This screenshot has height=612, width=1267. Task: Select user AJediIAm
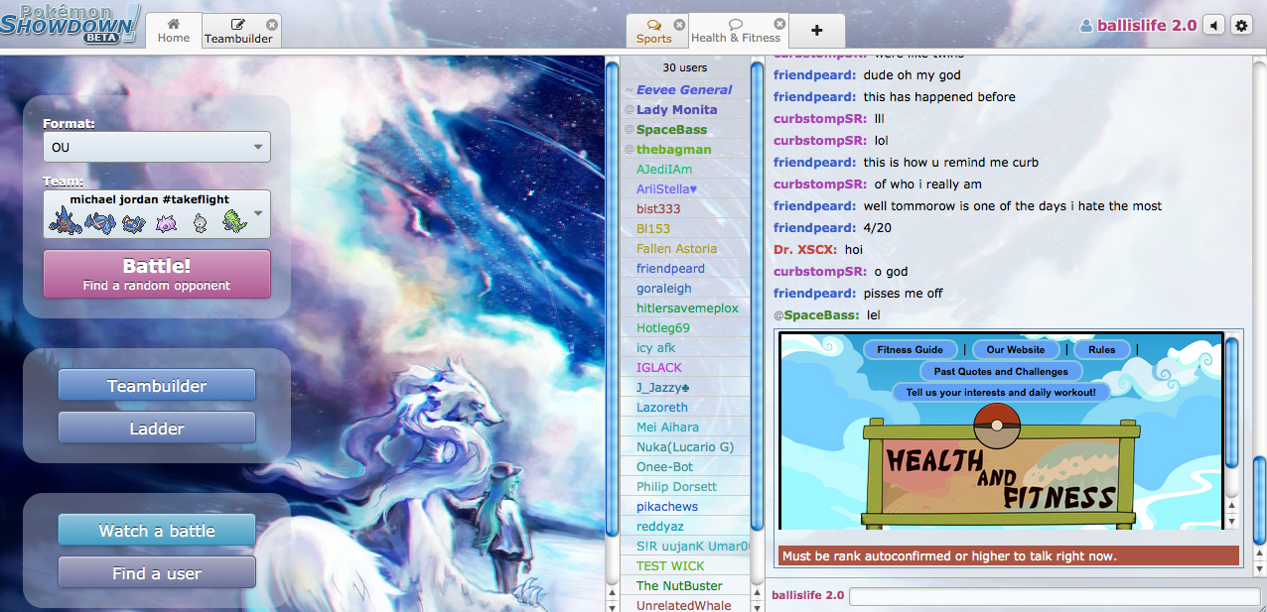pos(685,170)
